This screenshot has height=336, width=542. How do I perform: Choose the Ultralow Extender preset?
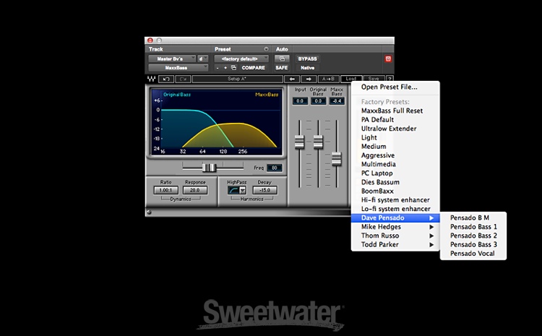(389, 129)
